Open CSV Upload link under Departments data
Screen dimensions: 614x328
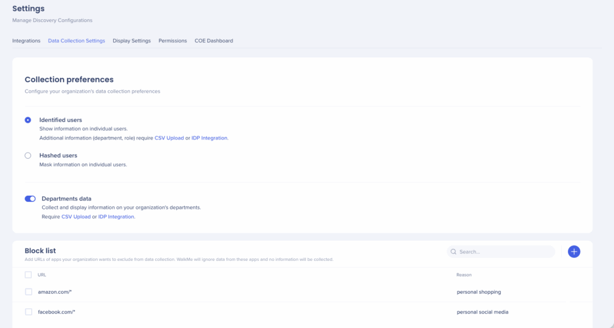(76, 217)
